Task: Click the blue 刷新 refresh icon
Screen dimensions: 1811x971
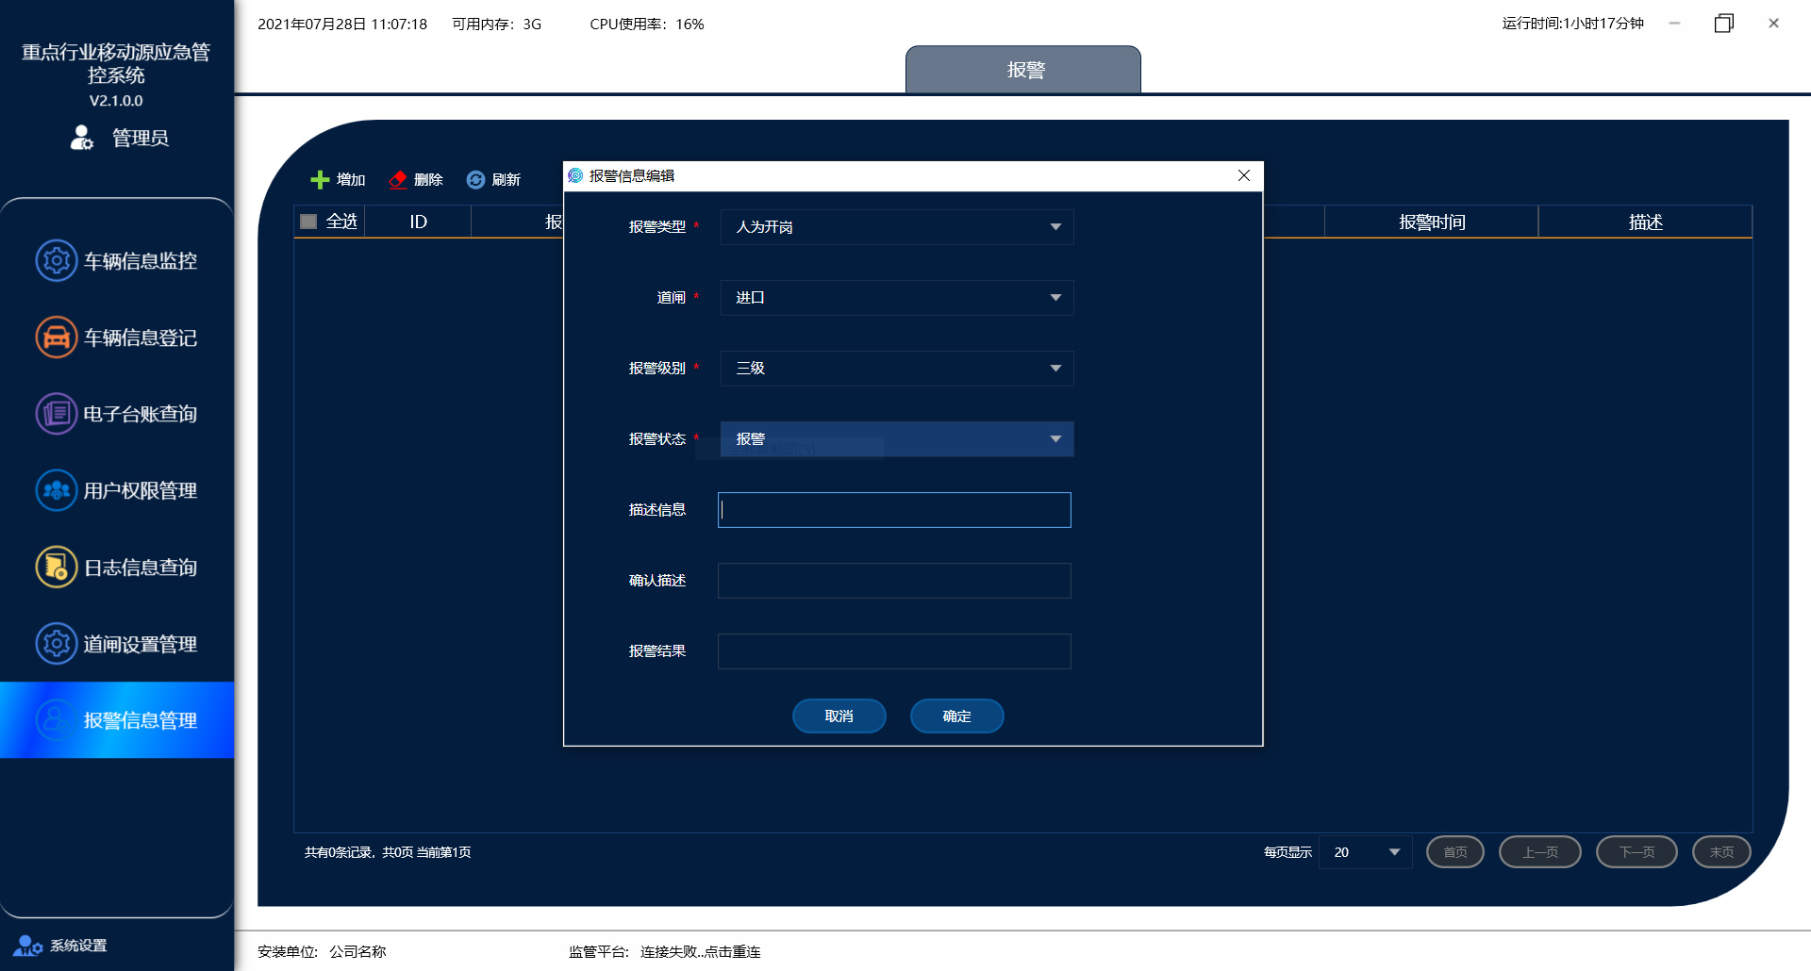Action: (x=476, y=179)
